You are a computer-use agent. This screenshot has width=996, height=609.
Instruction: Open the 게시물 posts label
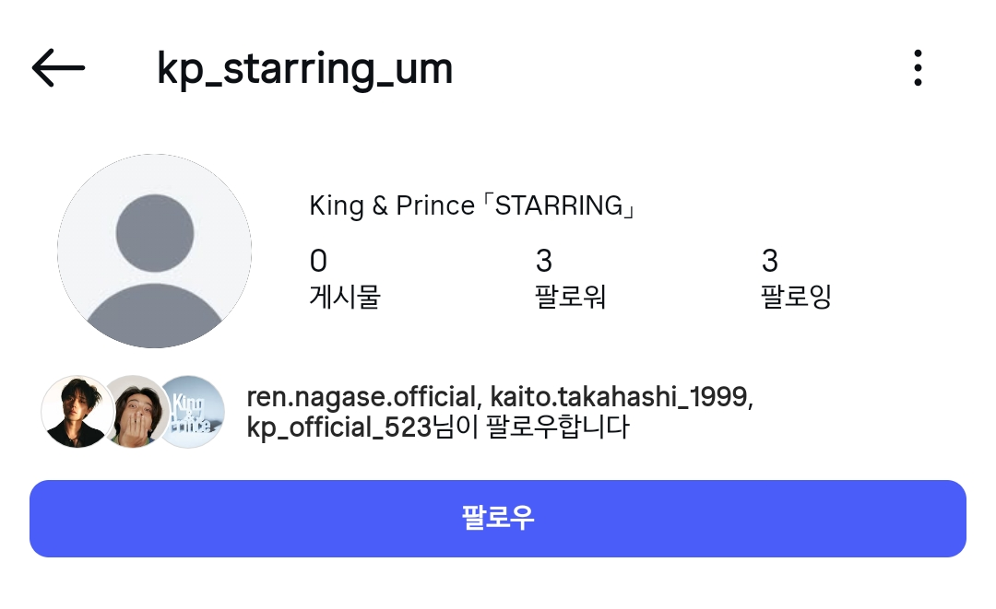pos(345,297)
